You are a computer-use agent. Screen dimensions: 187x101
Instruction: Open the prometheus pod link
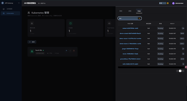click(130, 59)
